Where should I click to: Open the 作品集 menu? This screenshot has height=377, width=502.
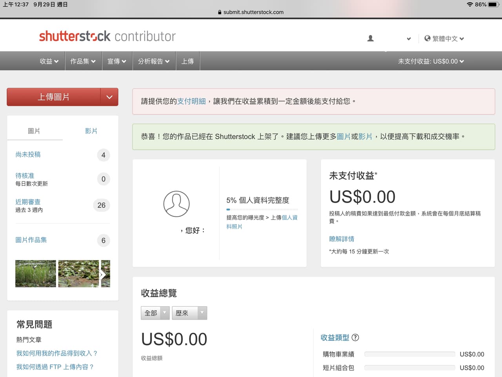[x=83, y=61]
